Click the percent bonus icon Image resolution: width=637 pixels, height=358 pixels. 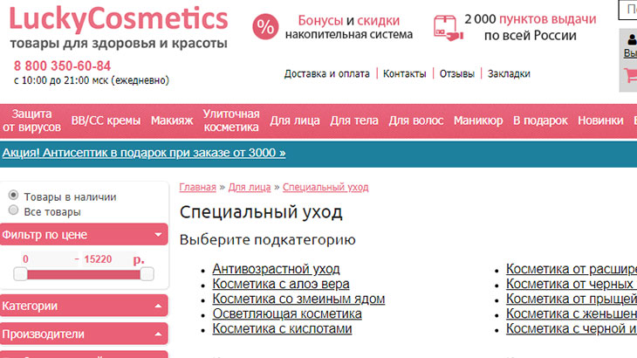[265, 27]
